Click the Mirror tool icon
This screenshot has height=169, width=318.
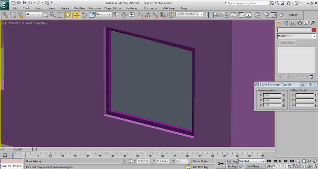[x=208, y=15]
